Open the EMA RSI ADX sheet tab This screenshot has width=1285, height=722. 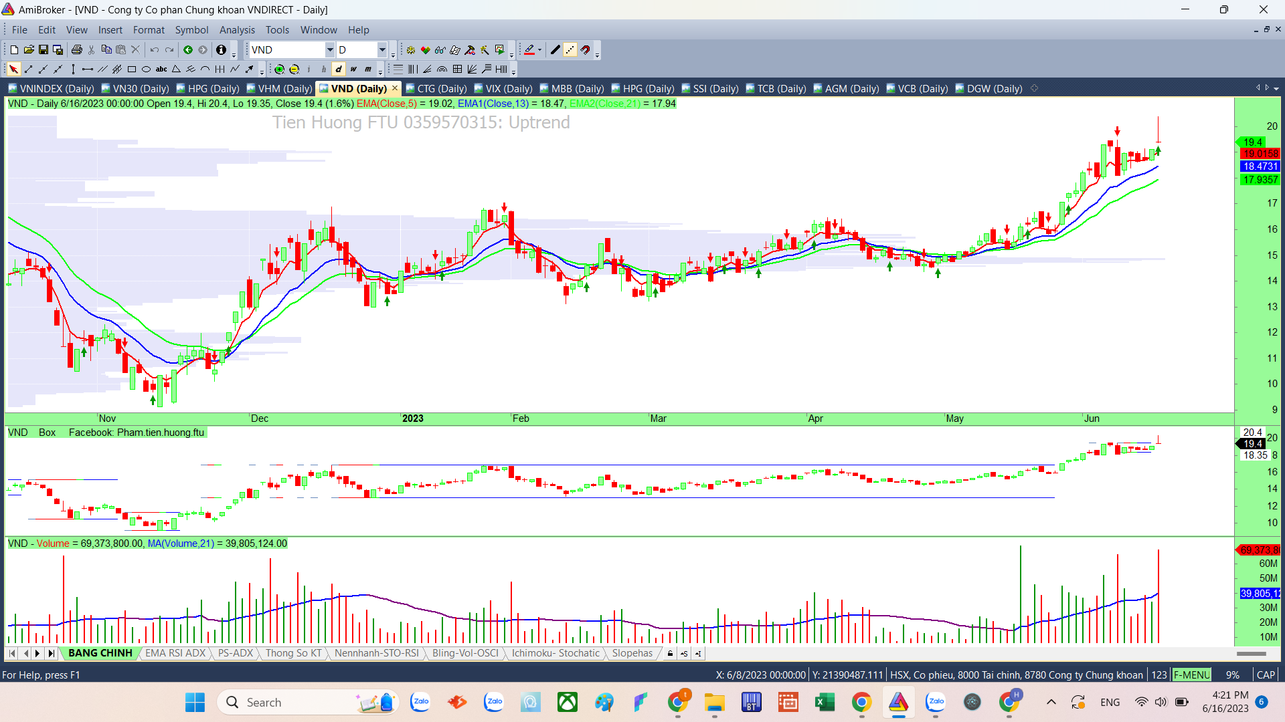175,653
